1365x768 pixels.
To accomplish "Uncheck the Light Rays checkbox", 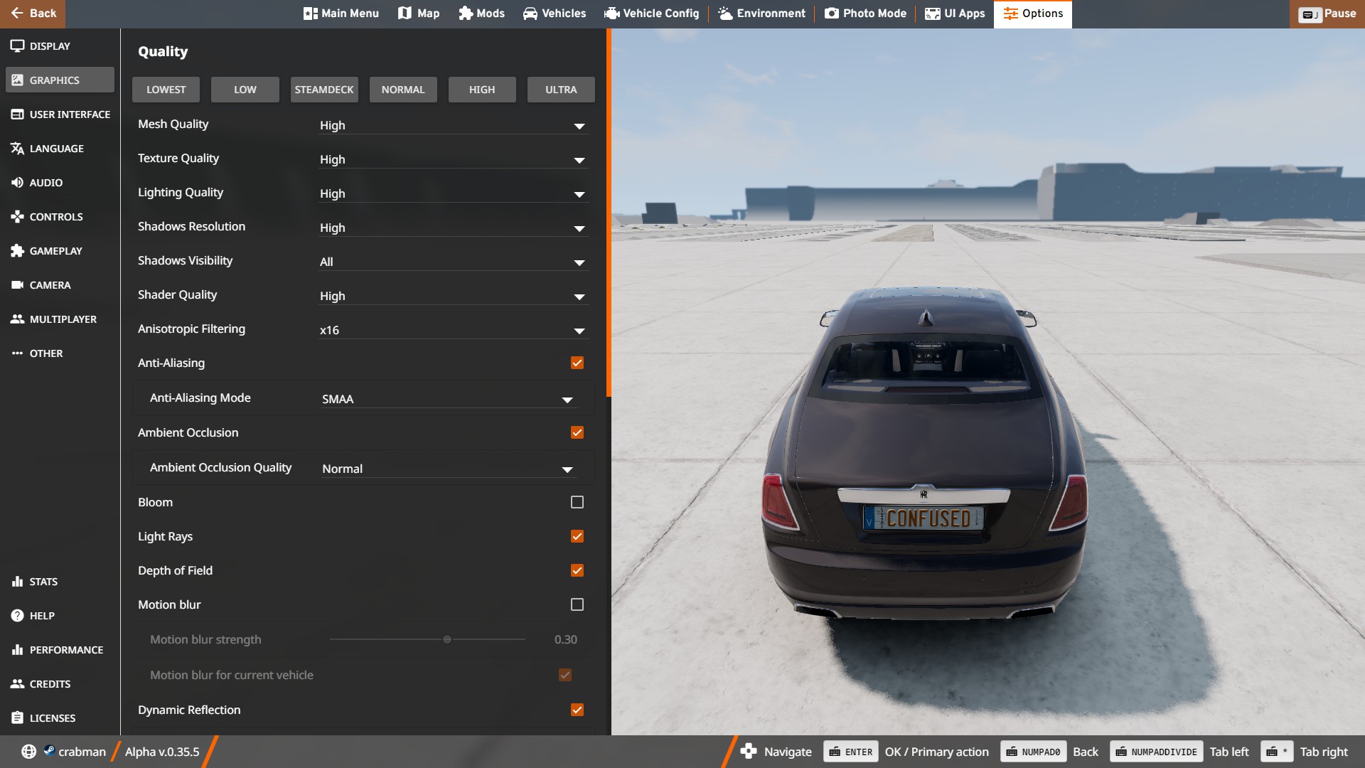I will tap(577, 536).
